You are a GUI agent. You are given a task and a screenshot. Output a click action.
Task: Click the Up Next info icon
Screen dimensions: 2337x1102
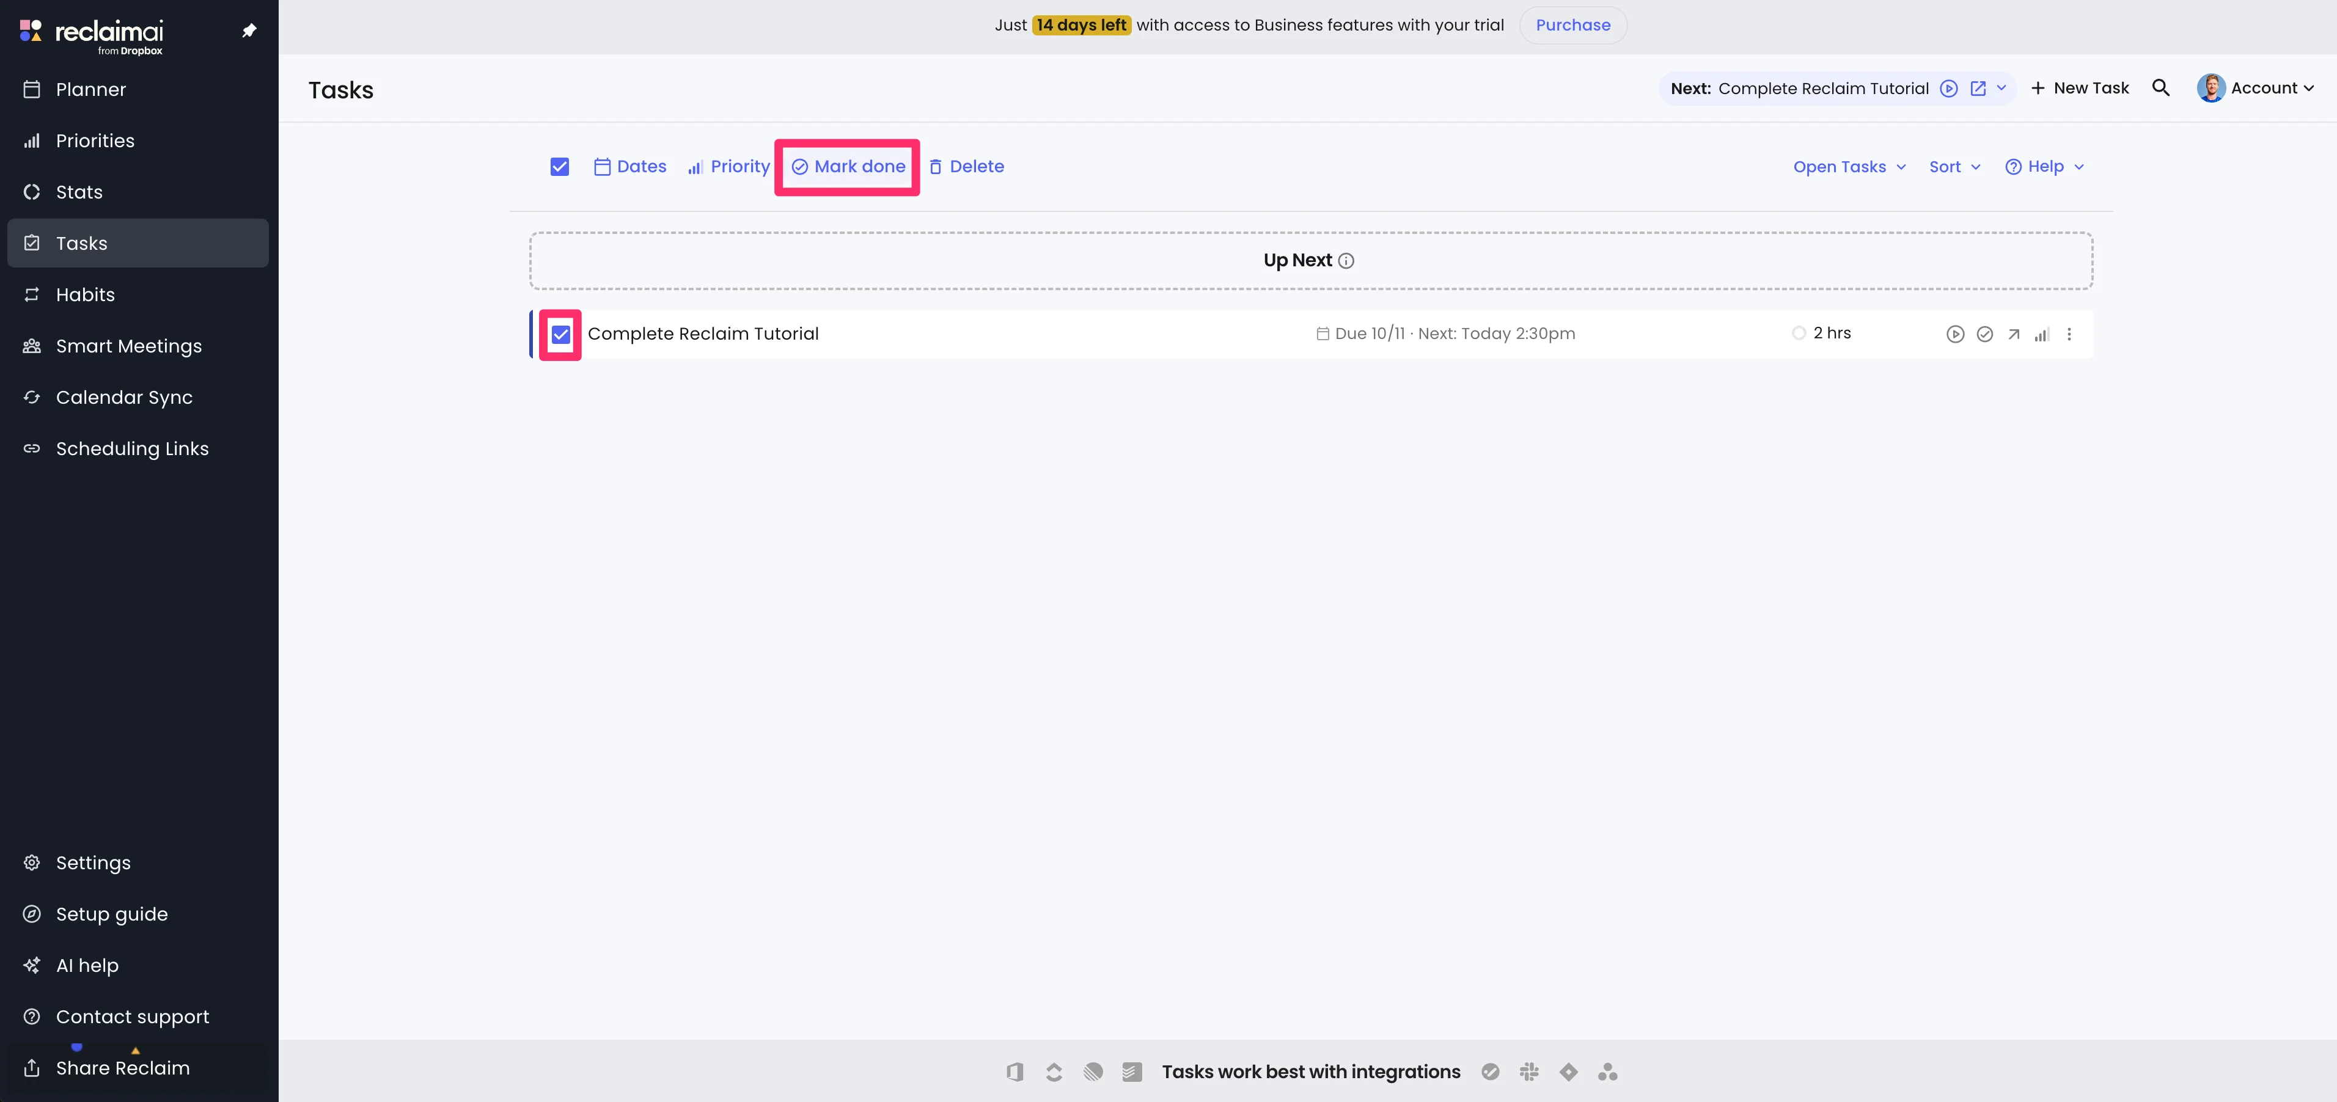pos(1346,261)
